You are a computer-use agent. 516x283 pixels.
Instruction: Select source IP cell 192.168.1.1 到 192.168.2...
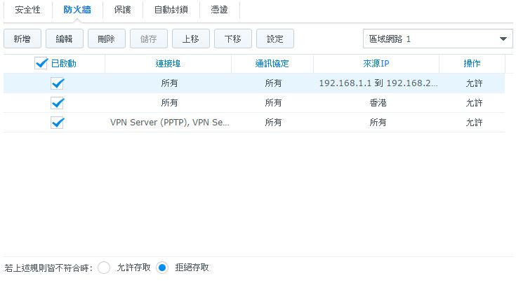point(378,83)
